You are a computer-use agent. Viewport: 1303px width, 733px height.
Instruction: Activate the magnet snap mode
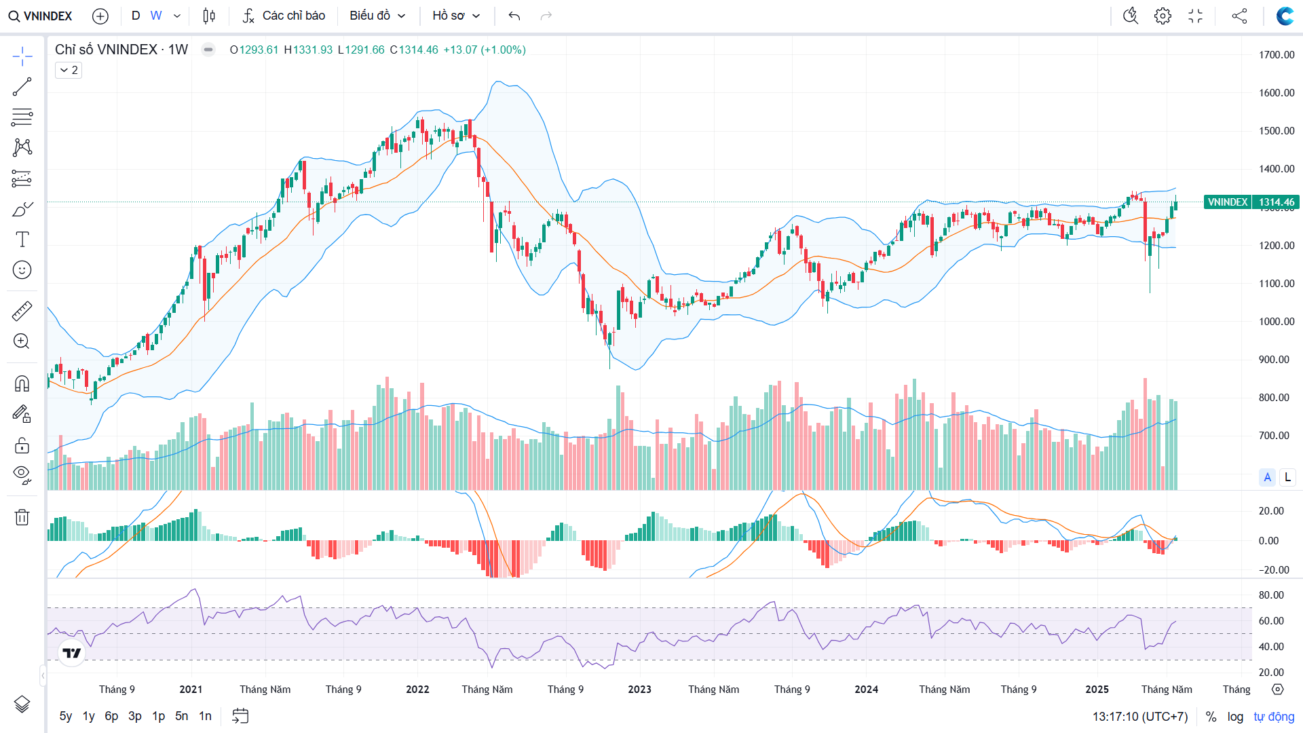click(x=22, y=383)
